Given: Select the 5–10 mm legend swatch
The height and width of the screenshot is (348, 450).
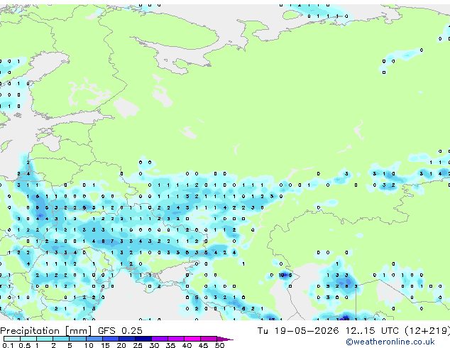Looking at the screenshot, I should (78, 339).
